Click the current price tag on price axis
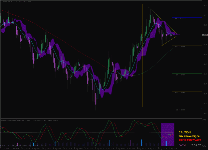This screenshot has width=208, height=150. click(205, 35)
